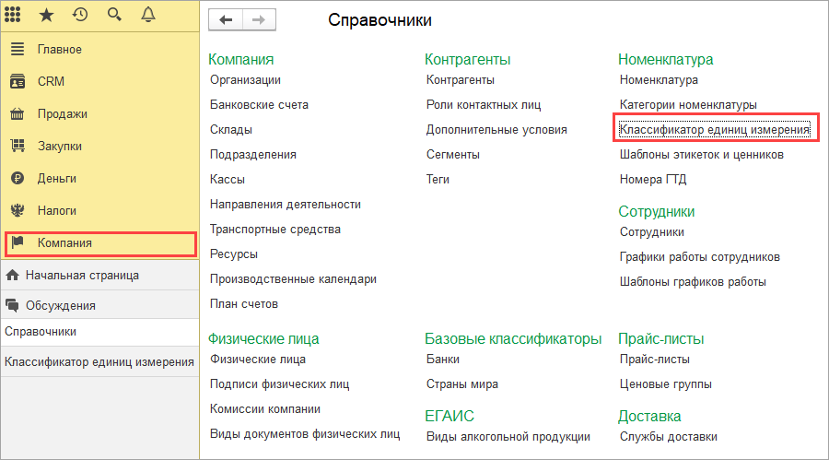Open the Продажи section in sidebar
The width and height of the screenshot is (829, 460).
[62, 113]
